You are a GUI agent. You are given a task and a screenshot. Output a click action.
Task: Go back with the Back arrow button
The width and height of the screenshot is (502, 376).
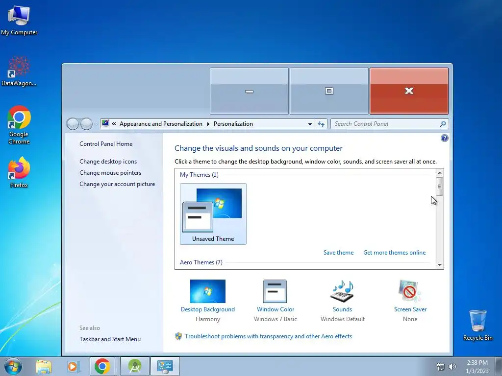pos(73,124)
